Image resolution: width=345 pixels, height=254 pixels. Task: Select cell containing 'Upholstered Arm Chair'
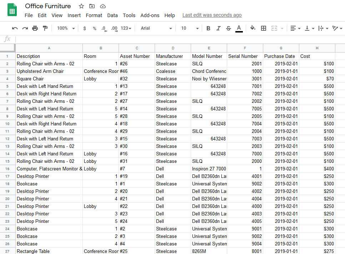point(49,71)
